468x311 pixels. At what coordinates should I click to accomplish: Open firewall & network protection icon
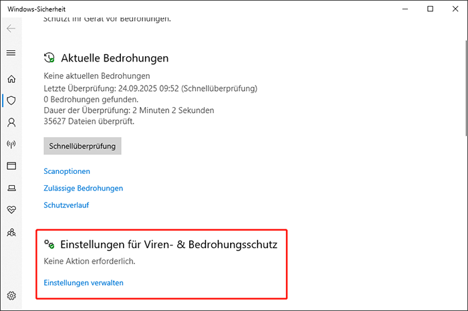pos(11,144)
